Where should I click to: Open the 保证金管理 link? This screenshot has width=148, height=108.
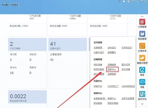coord(99,74)
